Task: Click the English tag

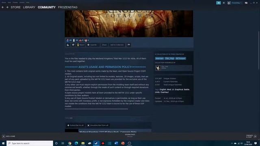Action: (163, 90)
